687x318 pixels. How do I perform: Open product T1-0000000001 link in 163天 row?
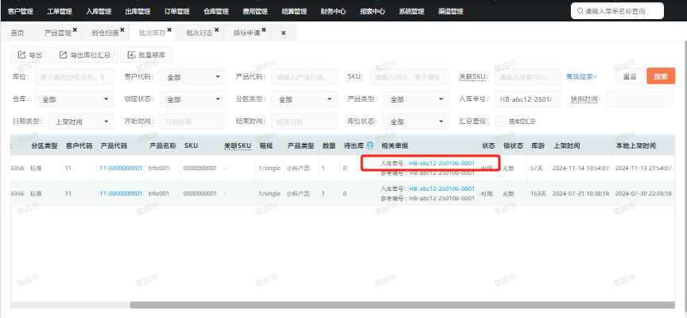(121, 193)
